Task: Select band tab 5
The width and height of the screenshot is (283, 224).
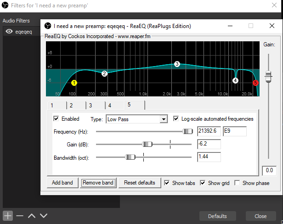Action: (135, 105)
